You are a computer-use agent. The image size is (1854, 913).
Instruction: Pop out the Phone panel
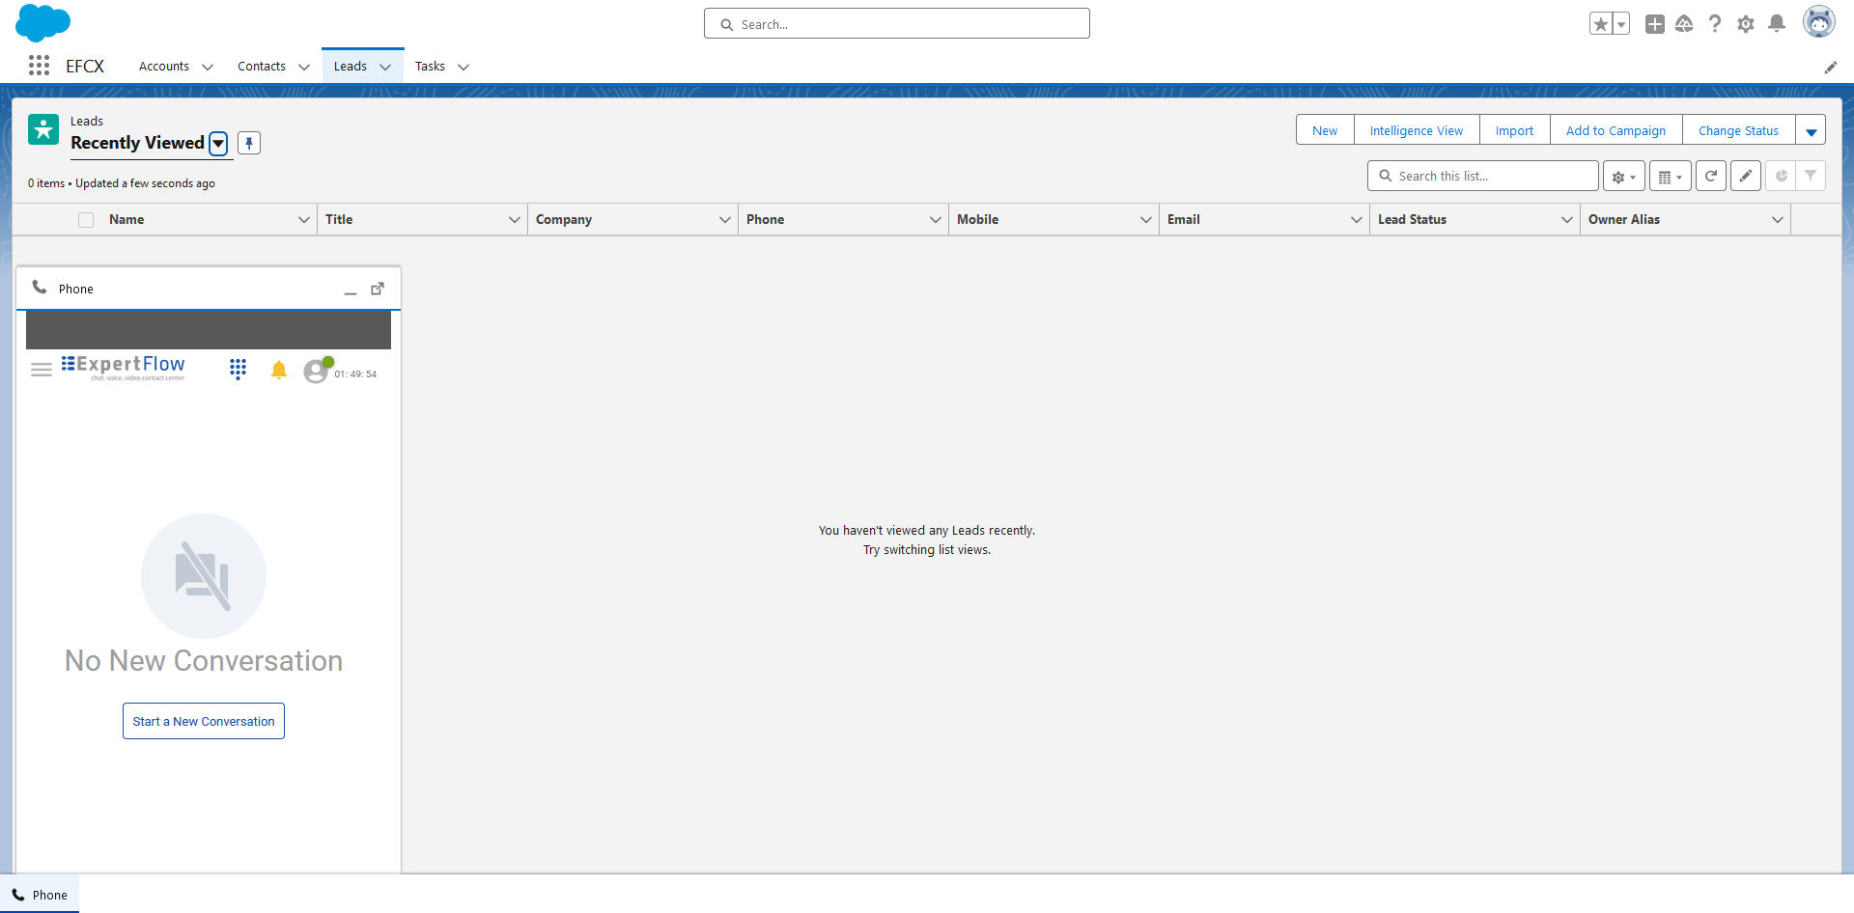378,289
